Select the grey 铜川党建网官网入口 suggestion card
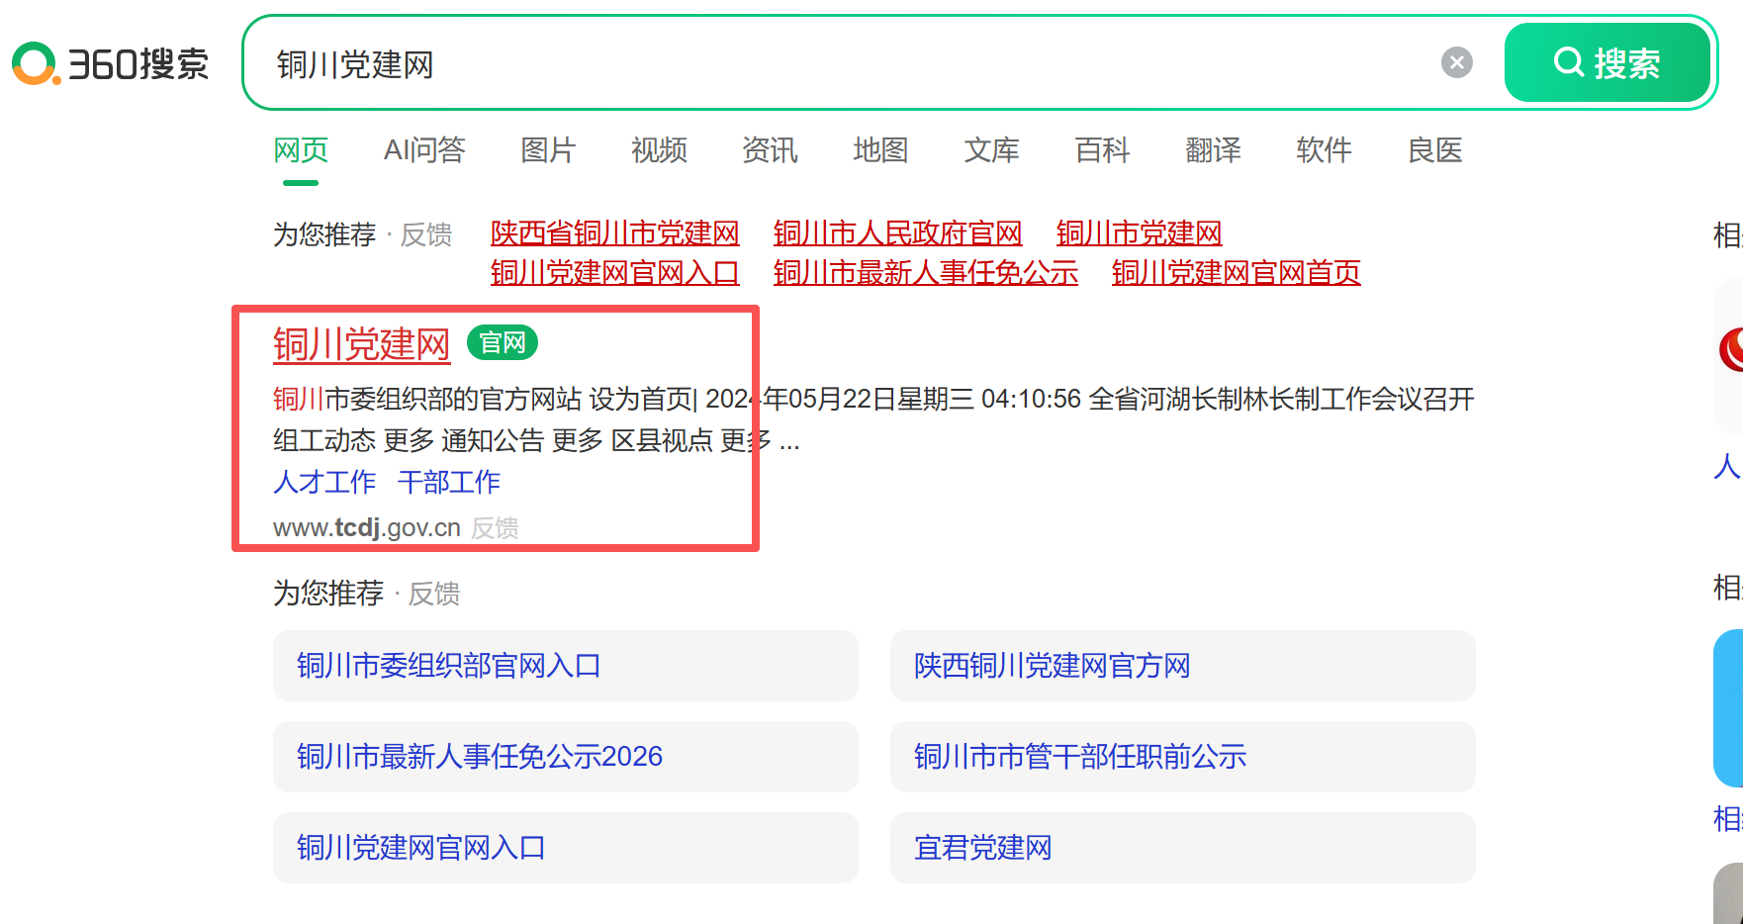1743x924 pixels. 566,848
